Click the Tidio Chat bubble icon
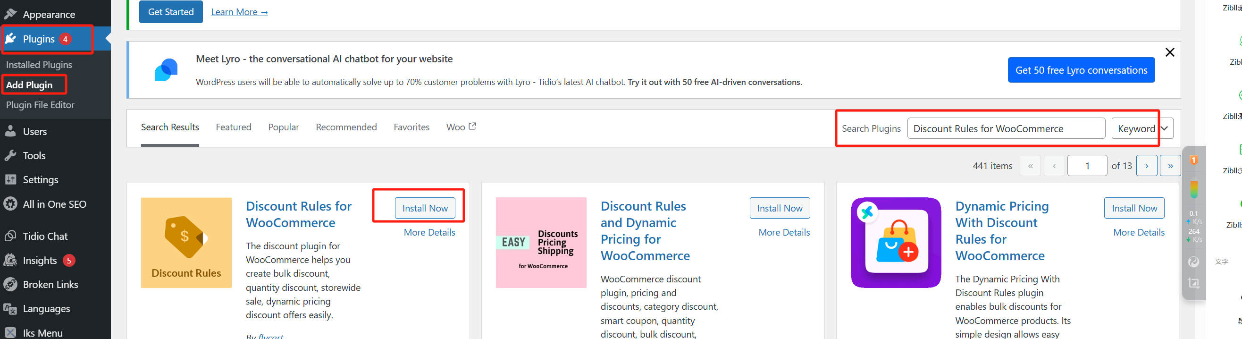Screen dimensions: 1242x339 tap(10, 236)
